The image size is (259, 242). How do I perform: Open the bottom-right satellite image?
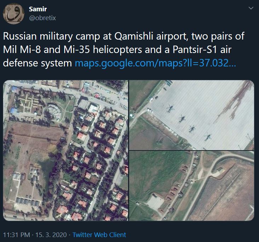pyautogui.click(x=191, y=186)
